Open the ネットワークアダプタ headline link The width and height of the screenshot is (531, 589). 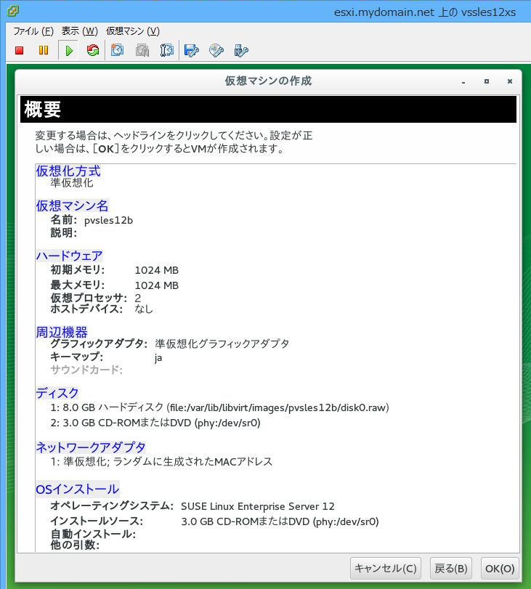pyautogui.click(x=91, y=447)
